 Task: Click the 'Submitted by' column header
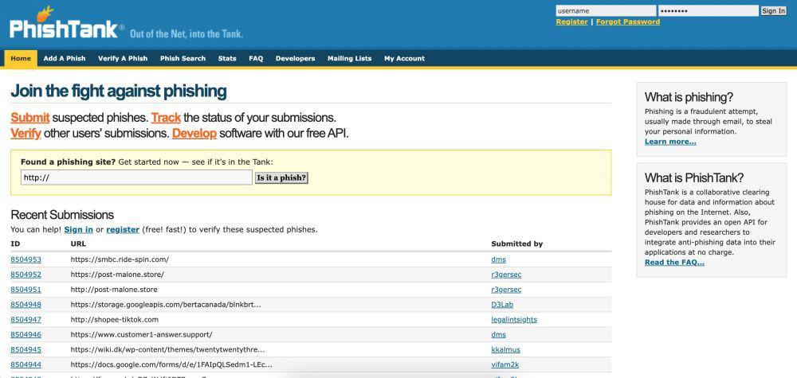point(517,244)
